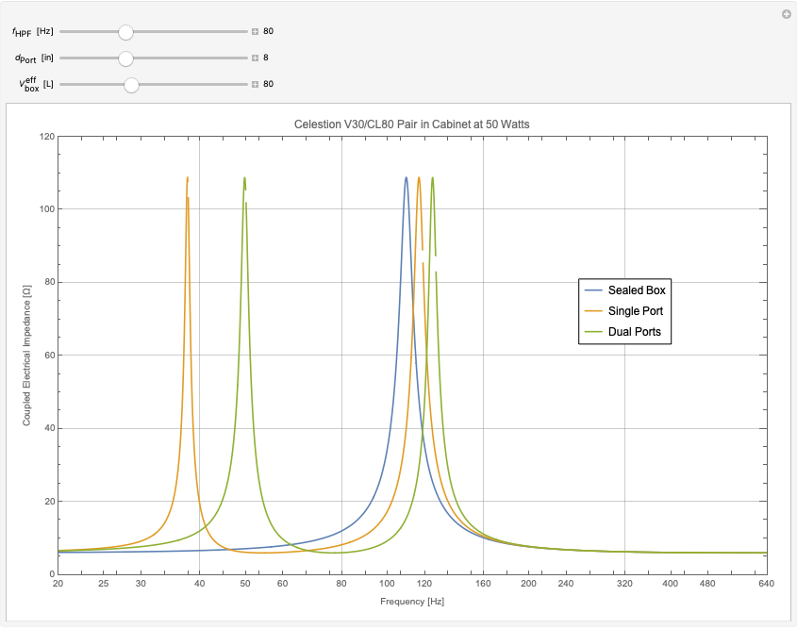Click the Coupled Electrical Impedance axis label

click(x=26, y=356)
